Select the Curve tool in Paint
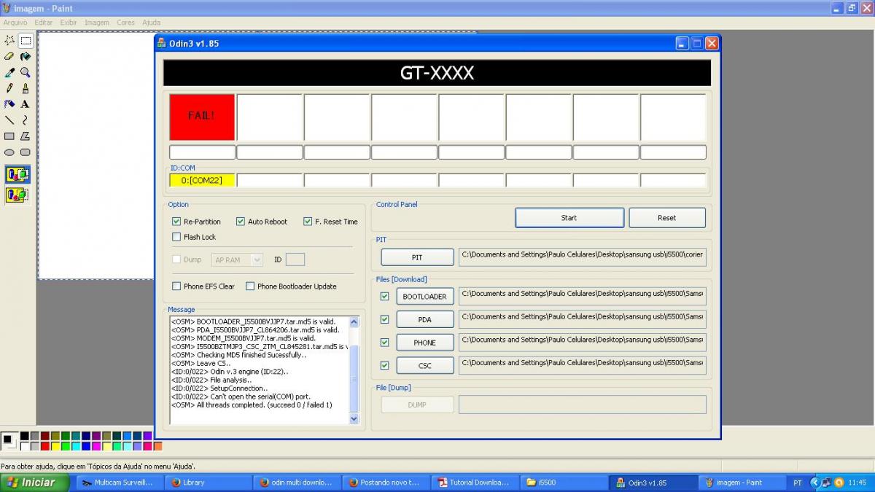The width and height of the screenshot is (875, 492). 26,120
